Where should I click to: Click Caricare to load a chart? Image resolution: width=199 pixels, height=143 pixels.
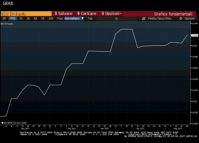[87, 14]
